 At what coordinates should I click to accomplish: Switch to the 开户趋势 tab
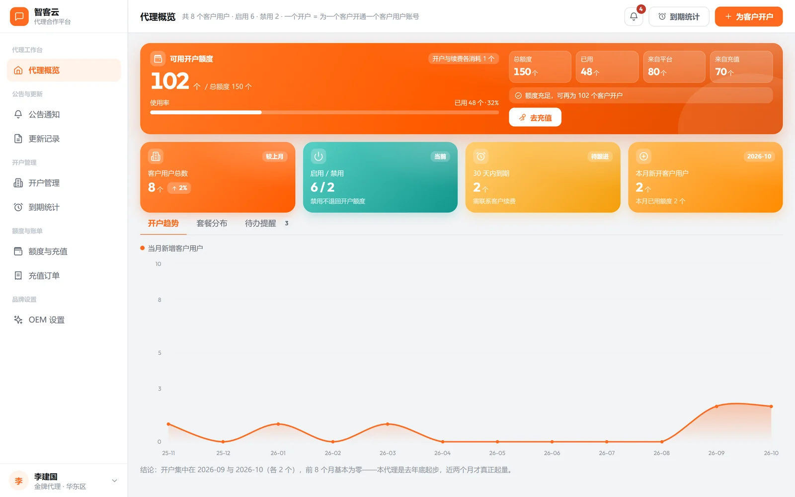163,223
